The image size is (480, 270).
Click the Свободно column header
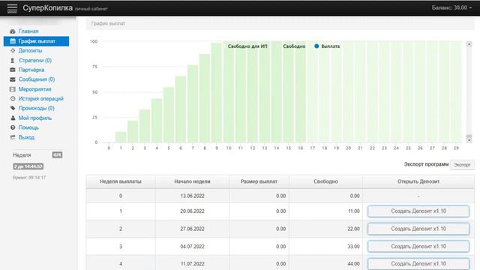click(325, 181)
